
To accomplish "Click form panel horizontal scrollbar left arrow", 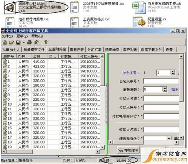I will pyautogui.click(x=110, y=142).
